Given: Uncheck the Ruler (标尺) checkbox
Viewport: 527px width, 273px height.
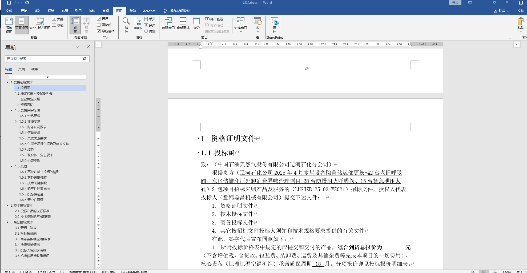Looking at the screenshot, I should [99, 19].
